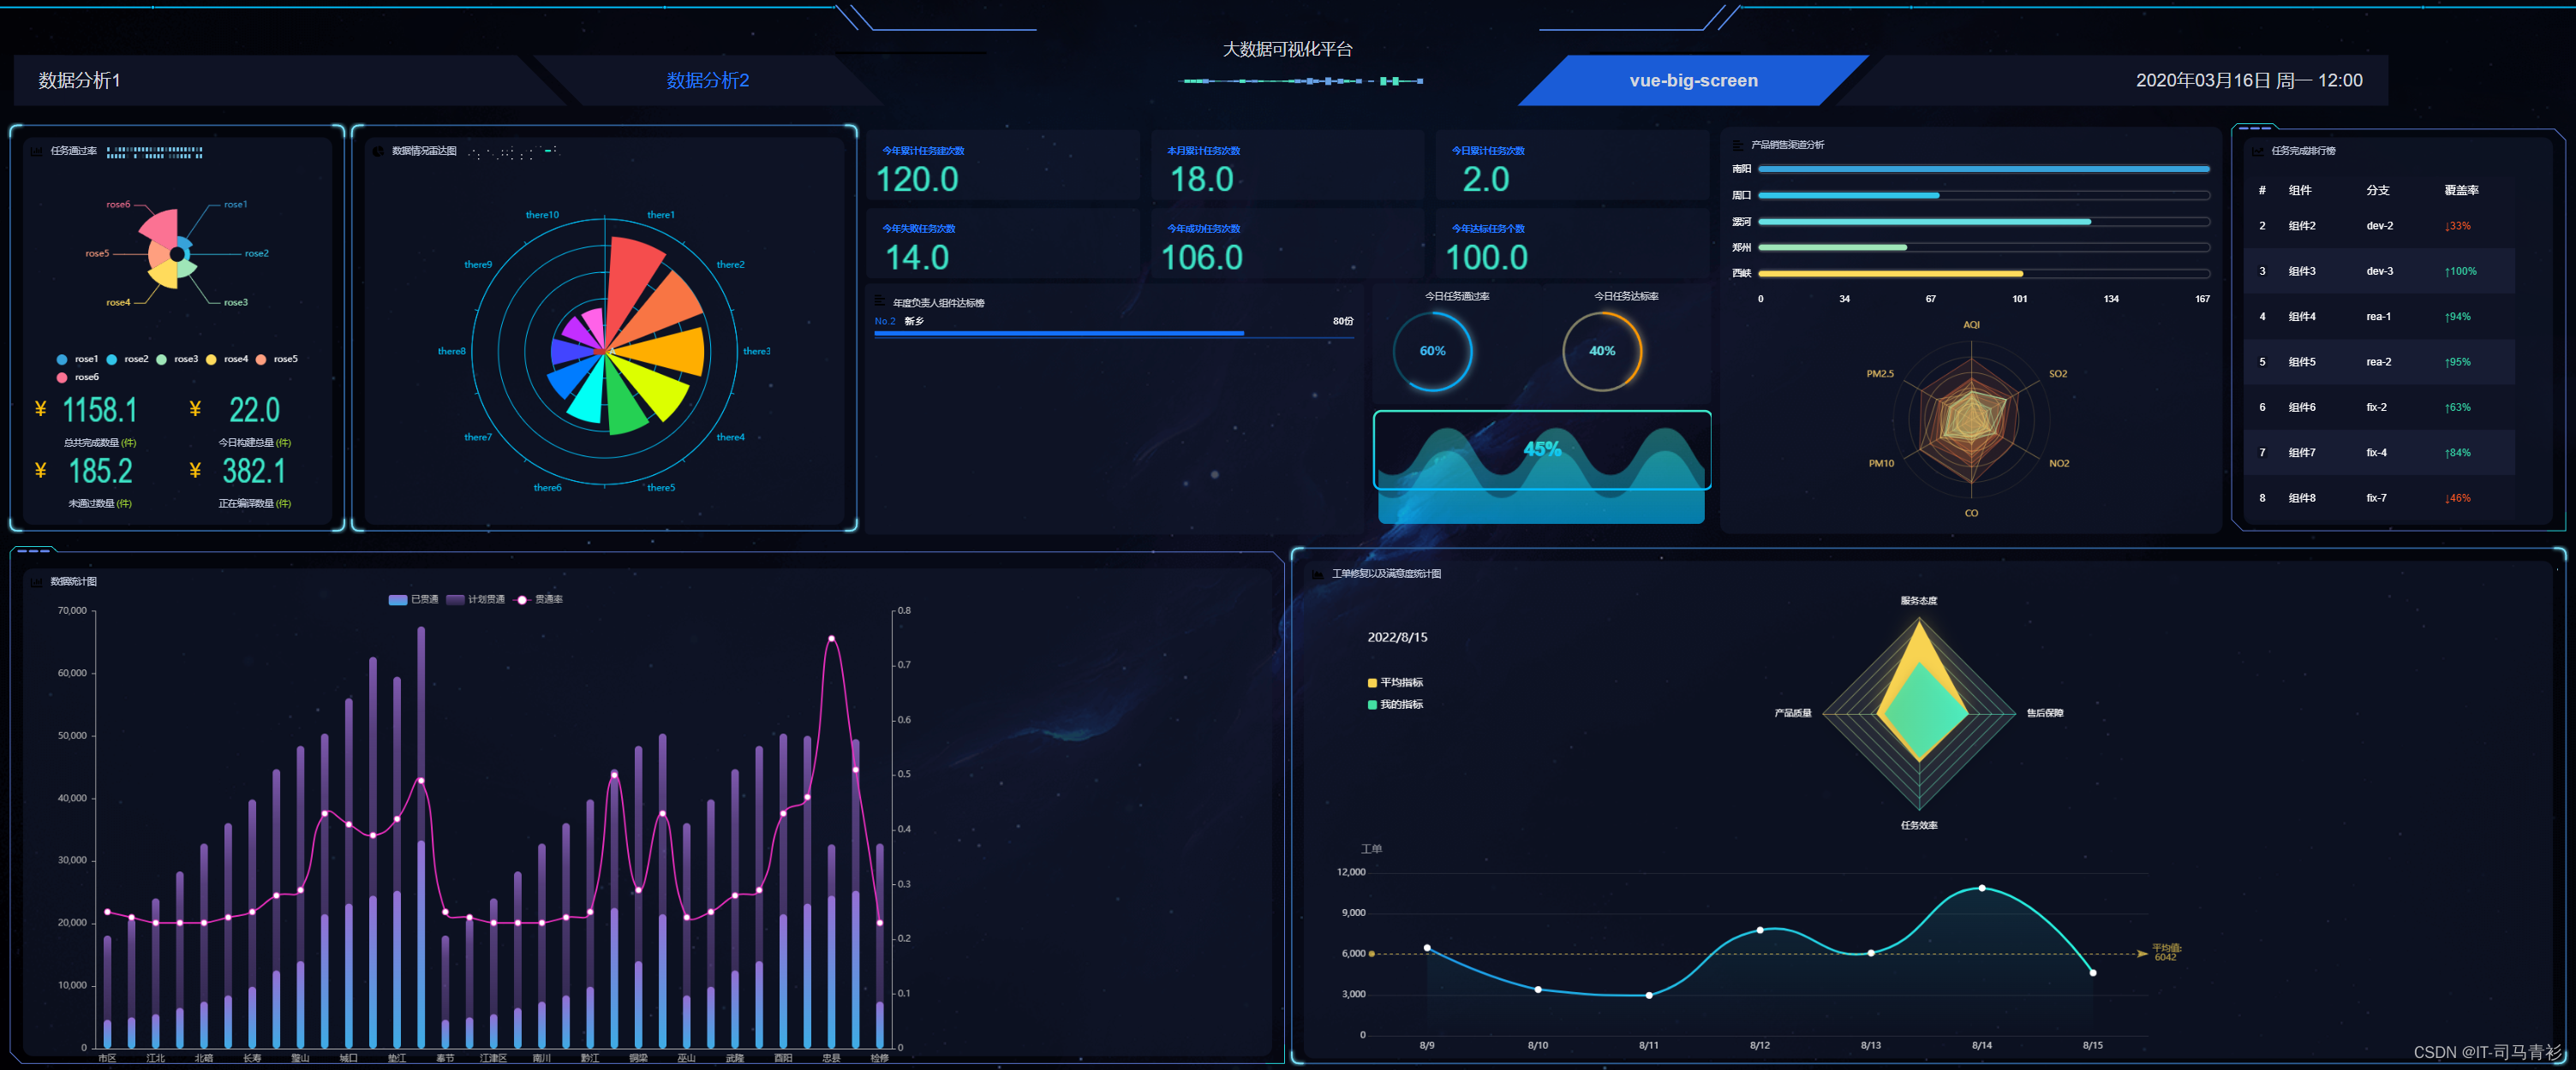Click the 覆盖率 column header
The width and height of the screenshot is (2576, 1070).
click(2460, 190)
